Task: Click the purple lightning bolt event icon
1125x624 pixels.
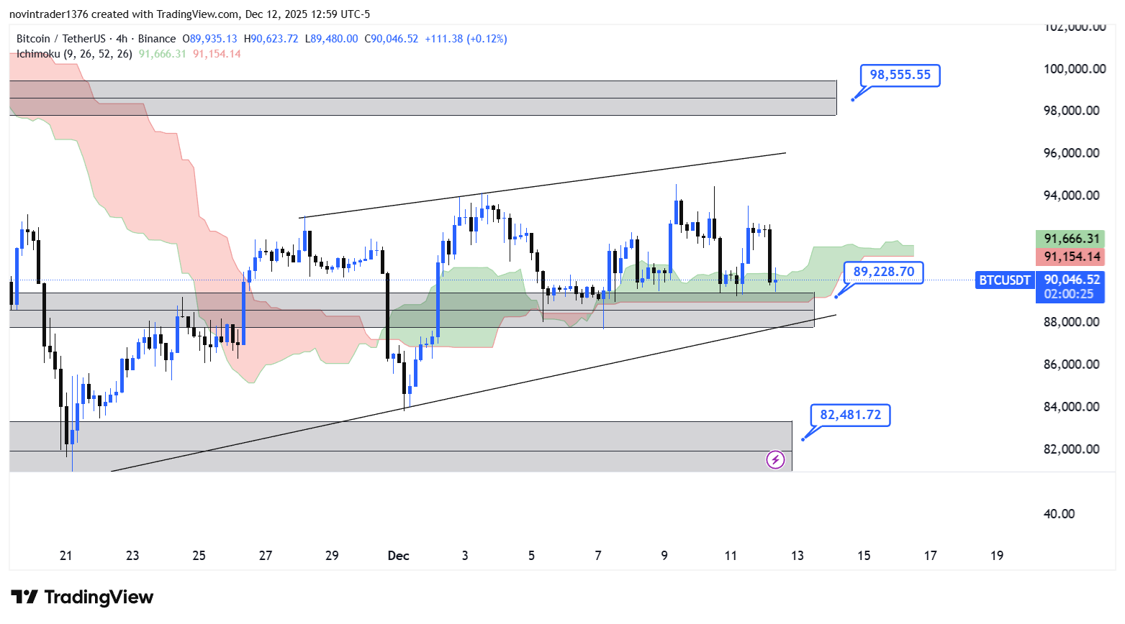Action: (x=774, y=459)
